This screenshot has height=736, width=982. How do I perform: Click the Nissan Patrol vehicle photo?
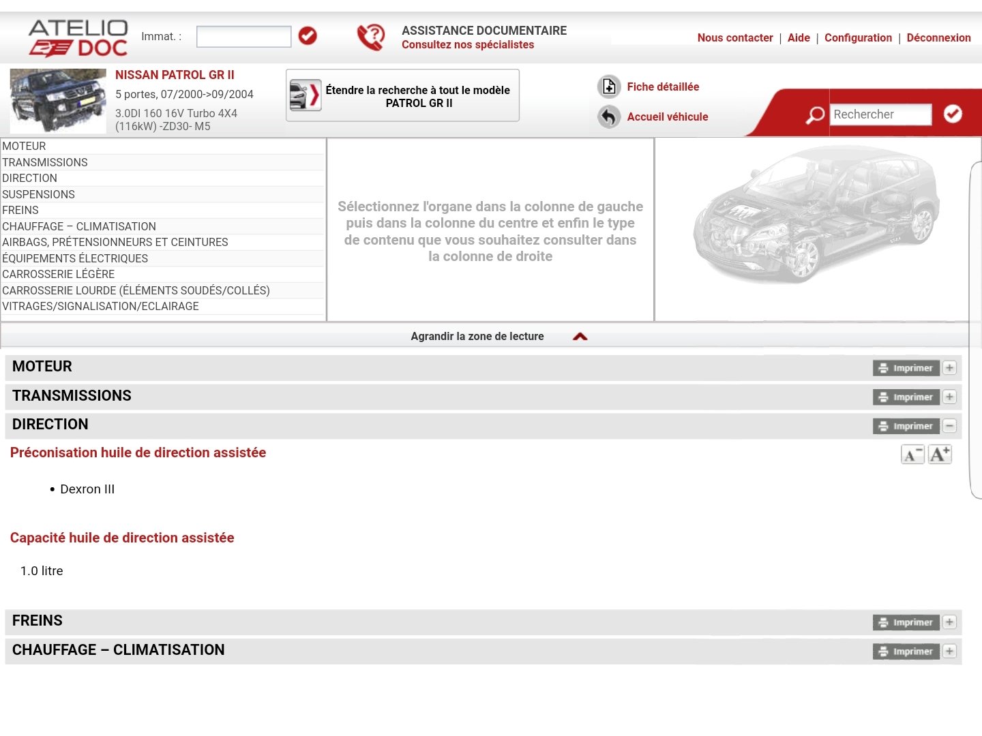coord(58,101)
